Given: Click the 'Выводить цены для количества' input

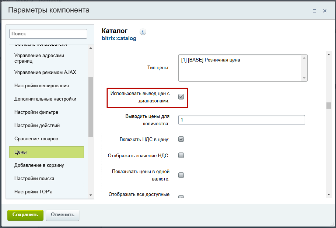Looking at the screenshot, I should (242, 120).
